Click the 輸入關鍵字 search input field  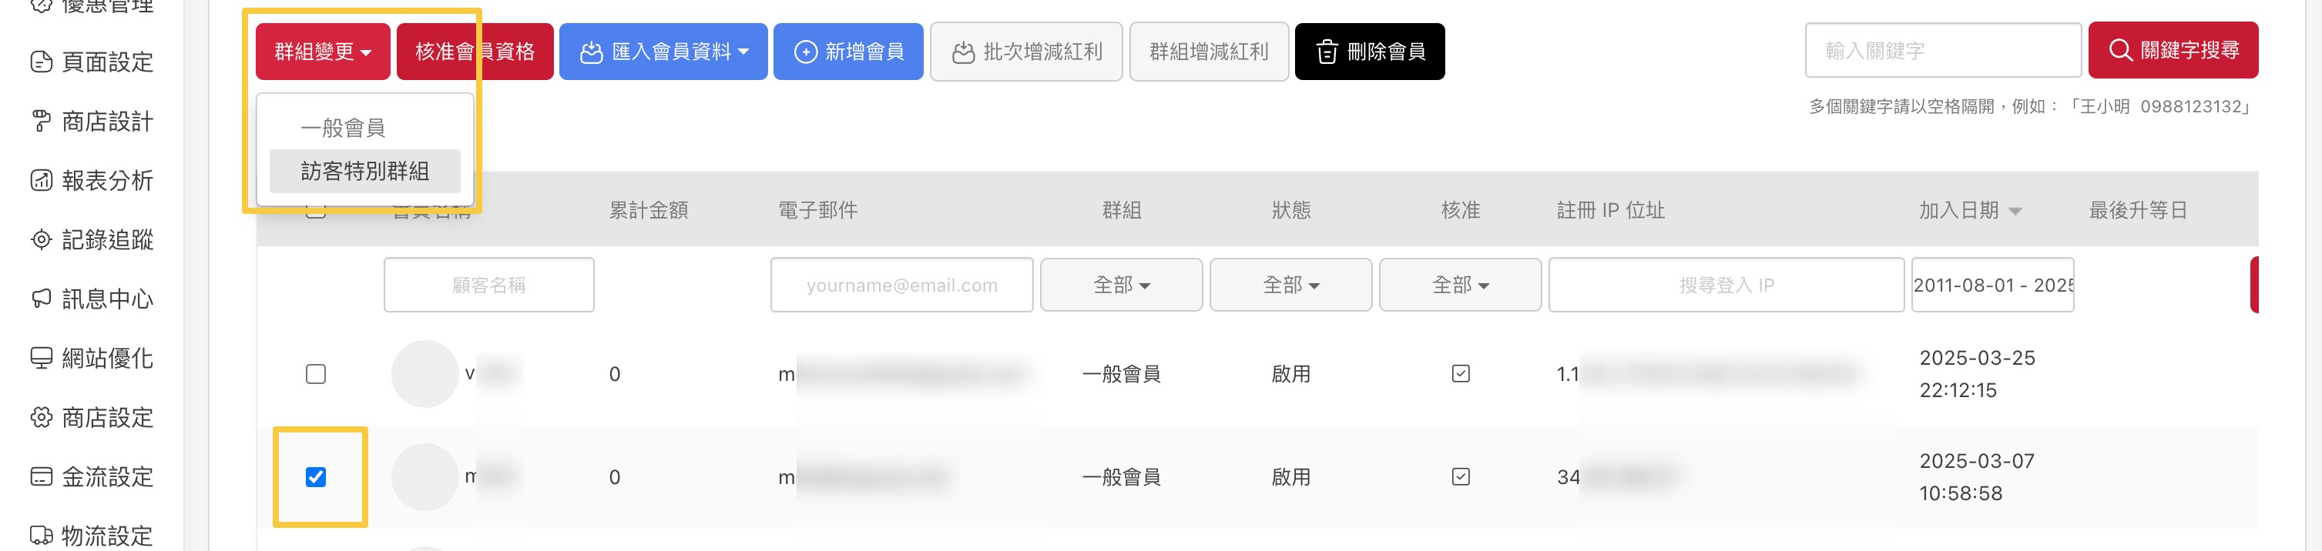coord(1941,51)
